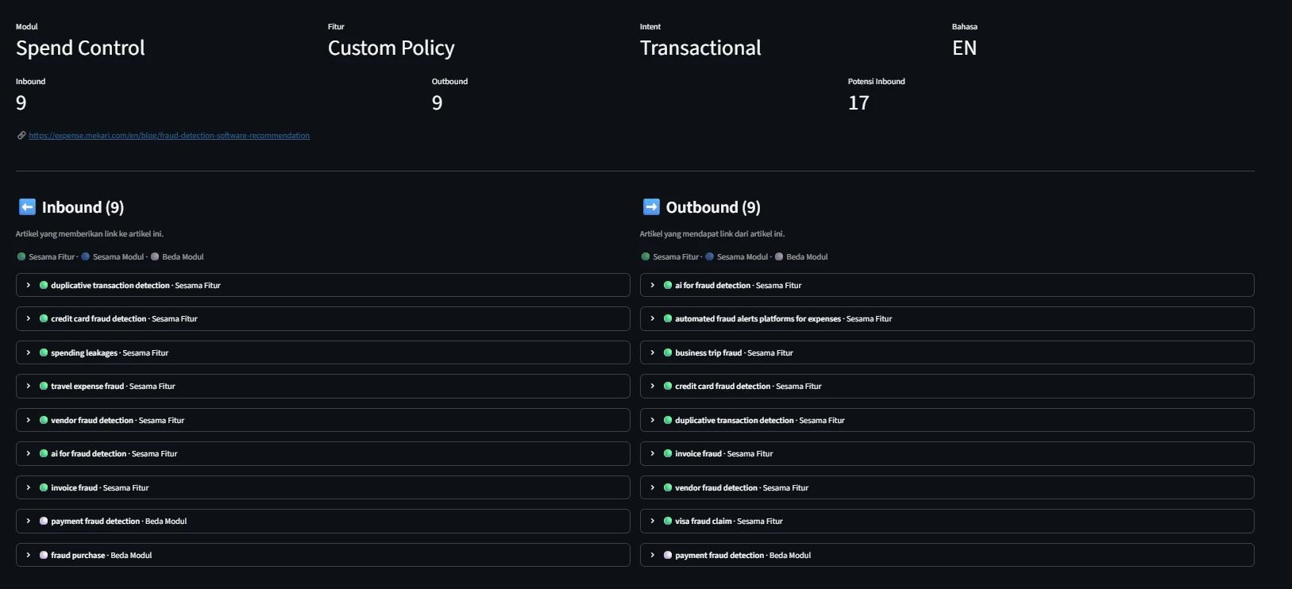The image size is (1292, 589).
Task: Expand automated fraud alerts platforms chevron
Action: [x=653, y=318]
